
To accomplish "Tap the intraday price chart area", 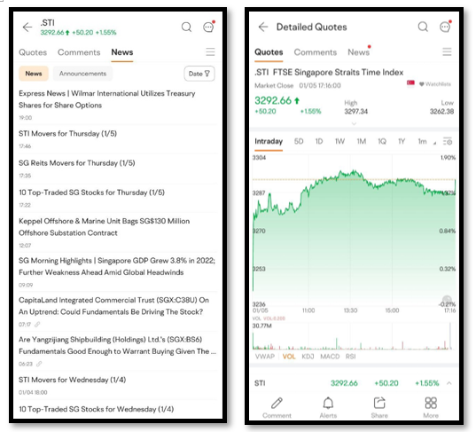I will (x=354, y=231).
